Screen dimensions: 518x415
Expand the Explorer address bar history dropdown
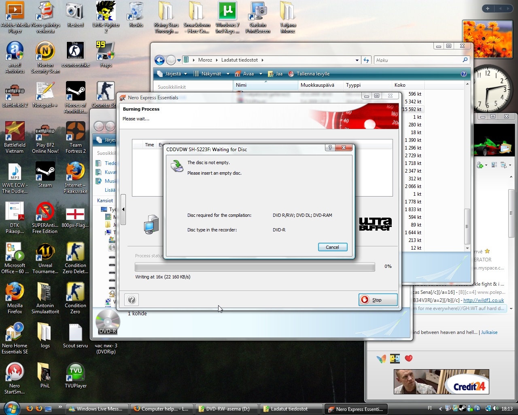pyautogui.click(x=357, y=60)
